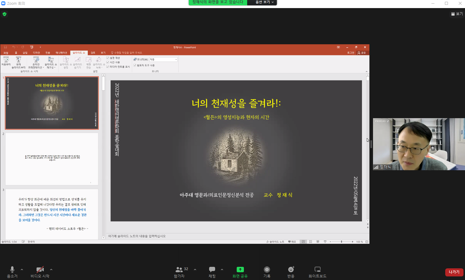Open the Zoom whiteboard
465x280 pixels.
[x=317, y=269]
